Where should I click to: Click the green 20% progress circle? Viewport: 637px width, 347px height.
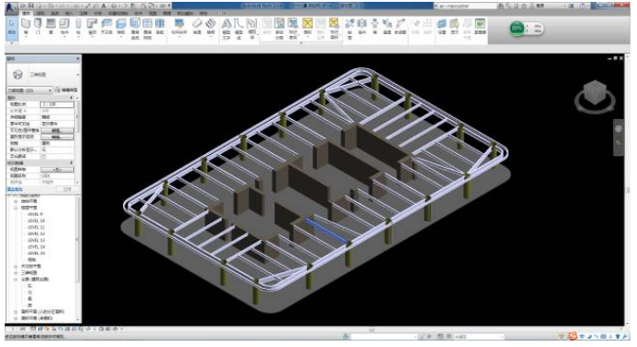click(517, 29)
